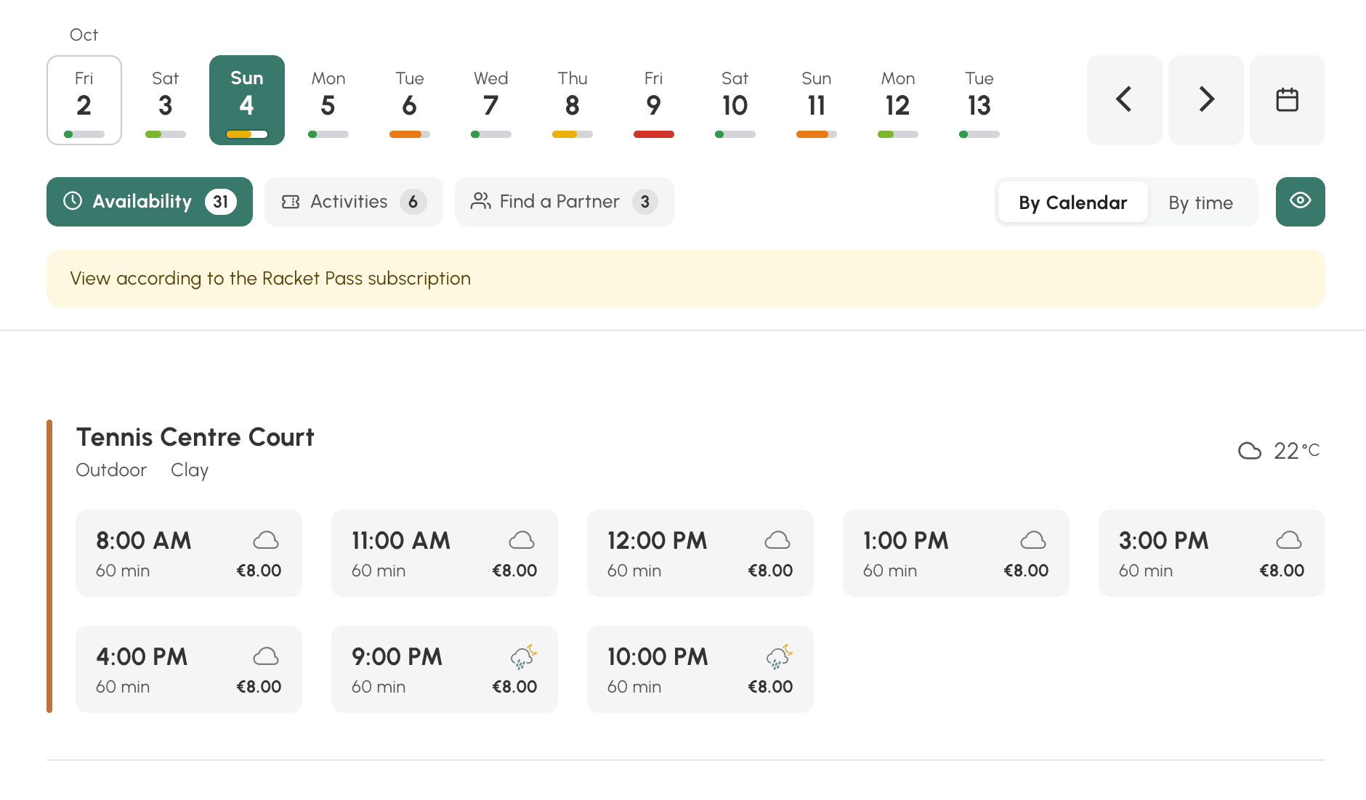The image size is (1366, 800).
Task: Book the 1:00 PM slot
Action: tap(956, 553)
